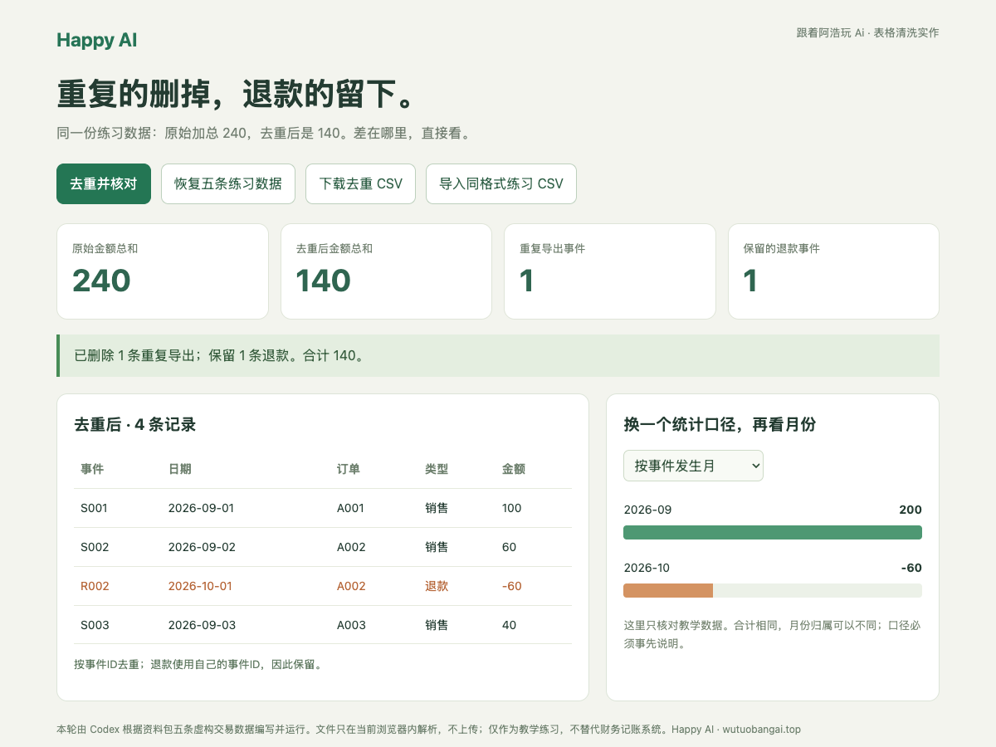Download the deduplicated CSV via 下载去重 CSV
Screen dimensions: 996x747
361,183
